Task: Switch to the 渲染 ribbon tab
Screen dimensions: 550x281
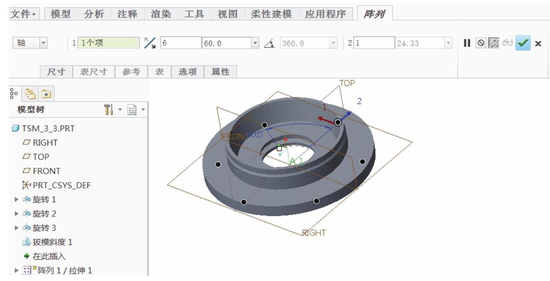Action: click(161, 14)
